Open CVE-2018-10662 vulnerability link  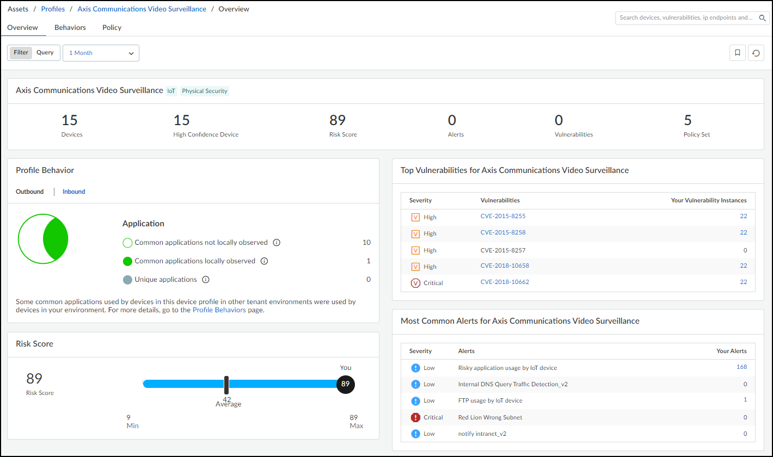pyautogui.click(x=505, y=282)
